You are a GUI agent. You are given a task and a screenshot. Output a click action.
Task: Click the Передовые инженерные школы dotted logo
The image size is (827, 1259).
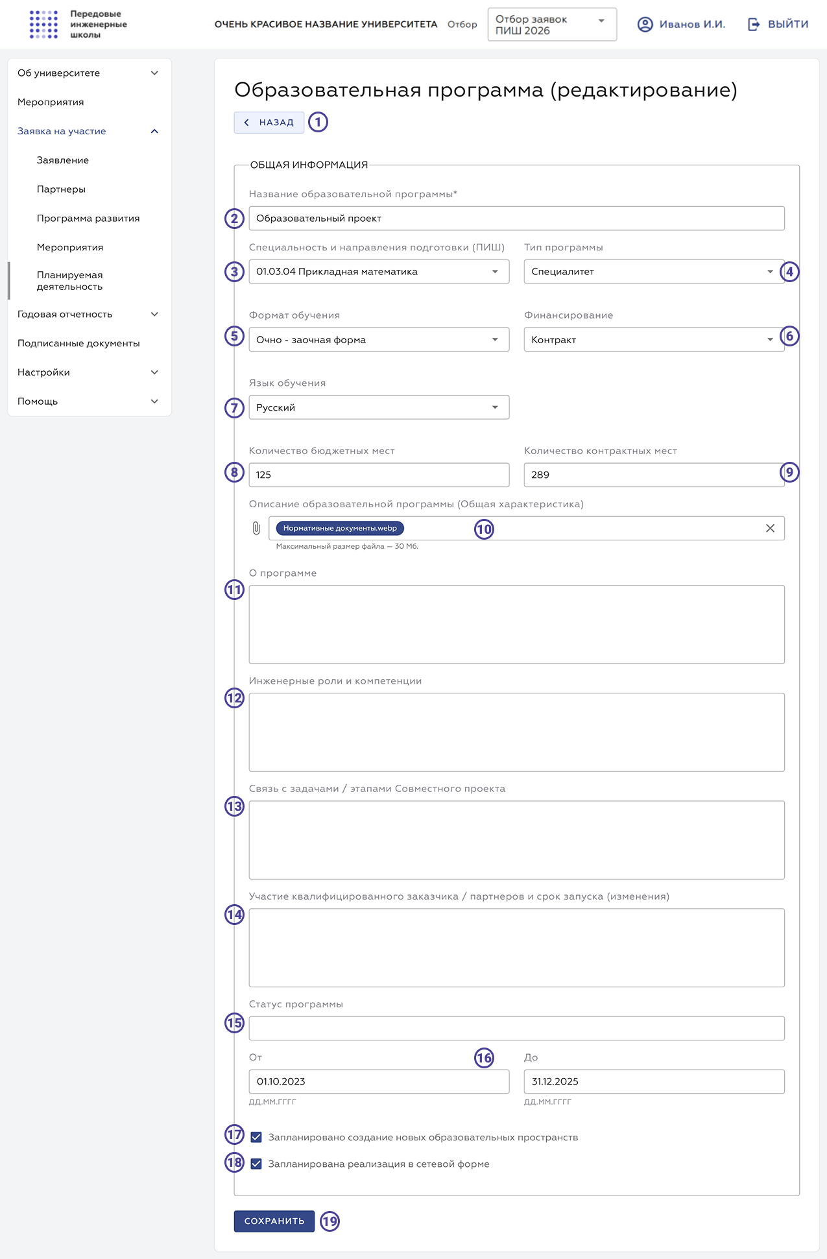click(43, 24)
